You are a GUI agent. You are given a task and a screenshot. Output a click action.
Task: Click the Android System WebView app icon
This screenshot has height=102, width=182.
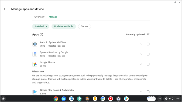(35, 44)
